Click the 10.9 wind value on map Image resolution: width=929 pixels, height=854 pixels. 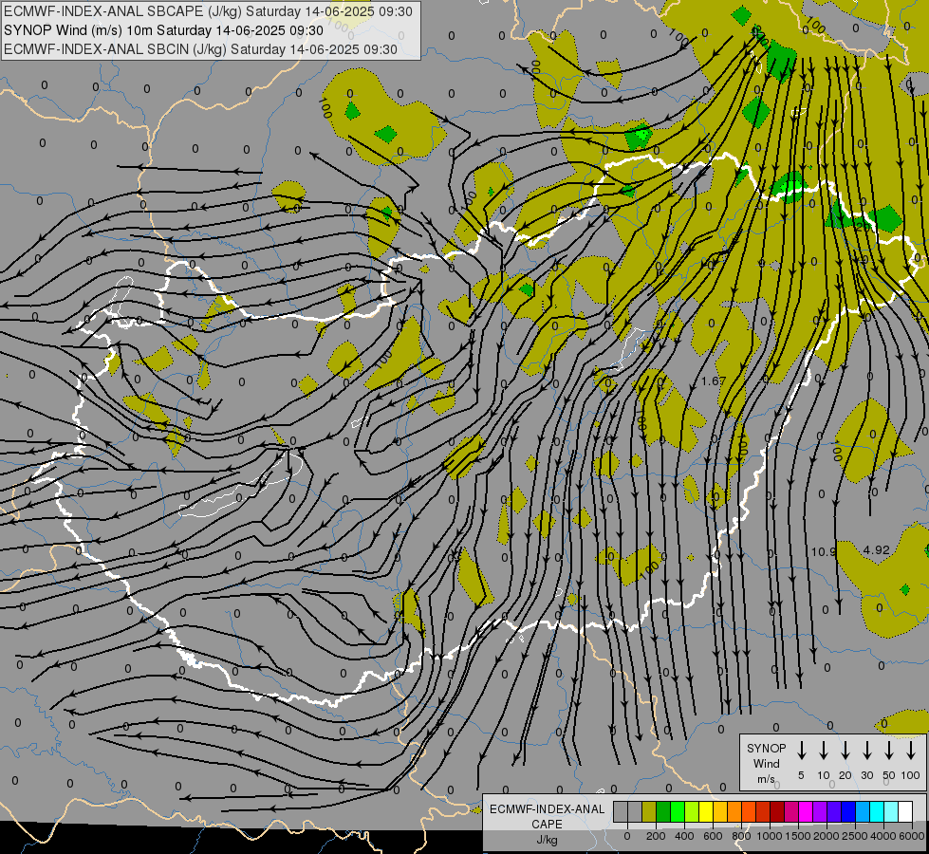pyautogui.click(x=823, y=551)
